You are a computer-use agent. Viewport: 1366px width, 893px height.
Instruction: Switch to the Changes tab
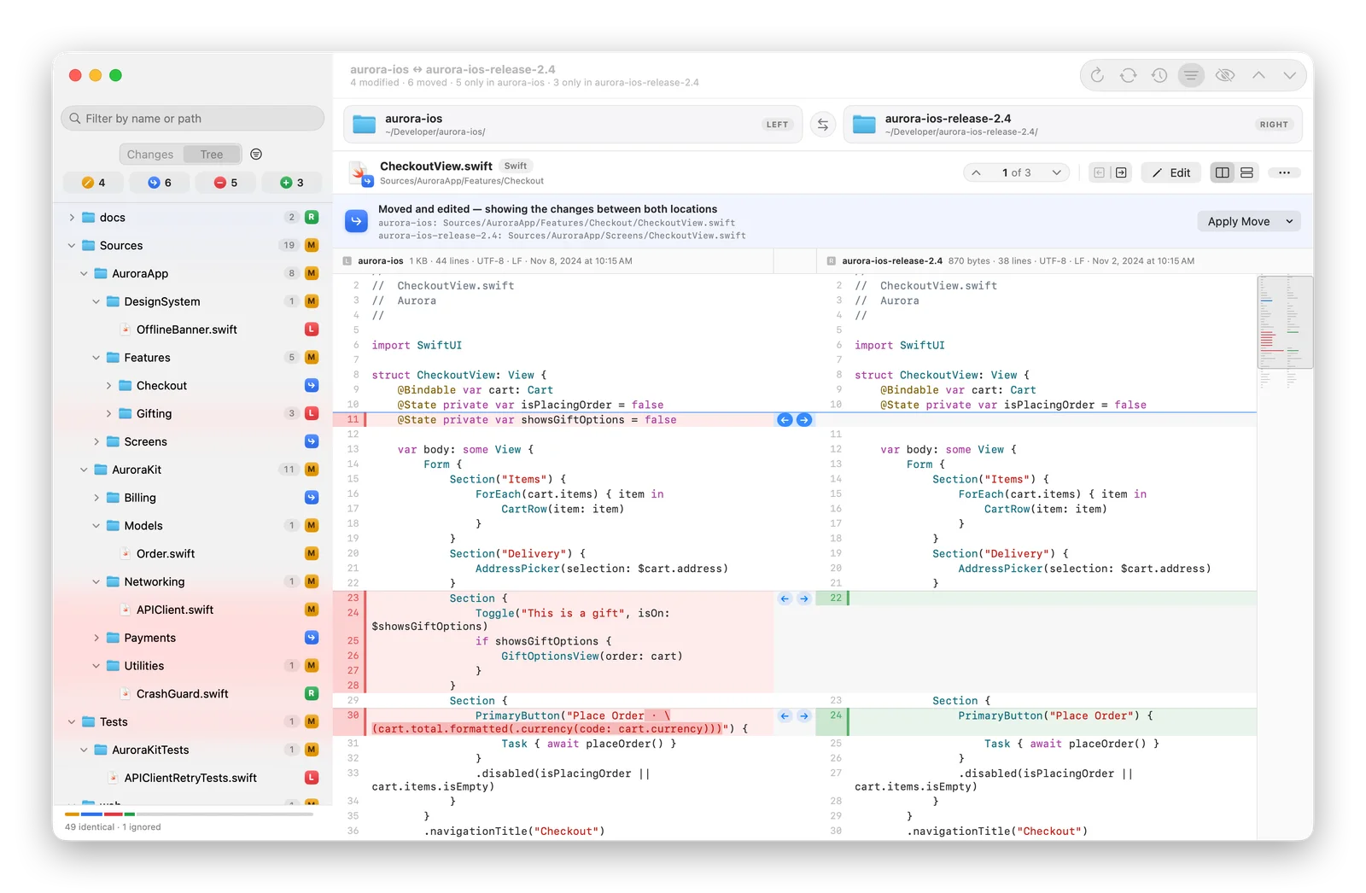click(150, 155)
